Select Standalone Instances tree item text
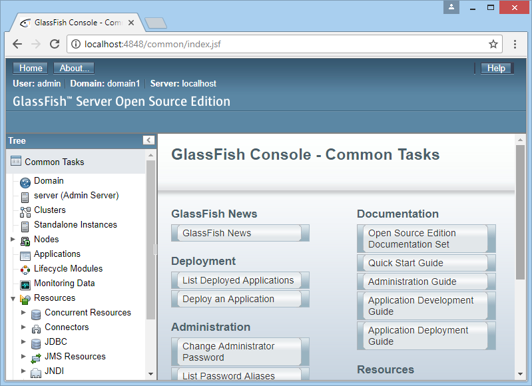The height and width of the screenshot is (386, 532). [x=75, y=224]
